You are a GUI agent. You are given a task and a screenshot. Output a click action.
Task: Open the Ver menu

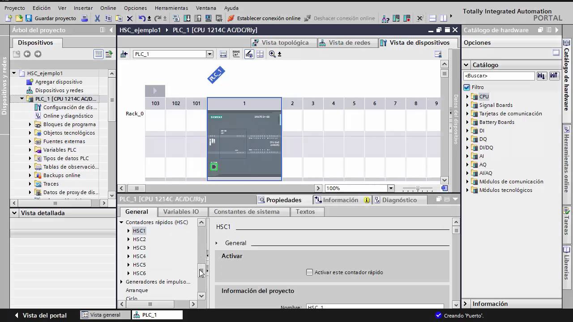coord(62,8)
